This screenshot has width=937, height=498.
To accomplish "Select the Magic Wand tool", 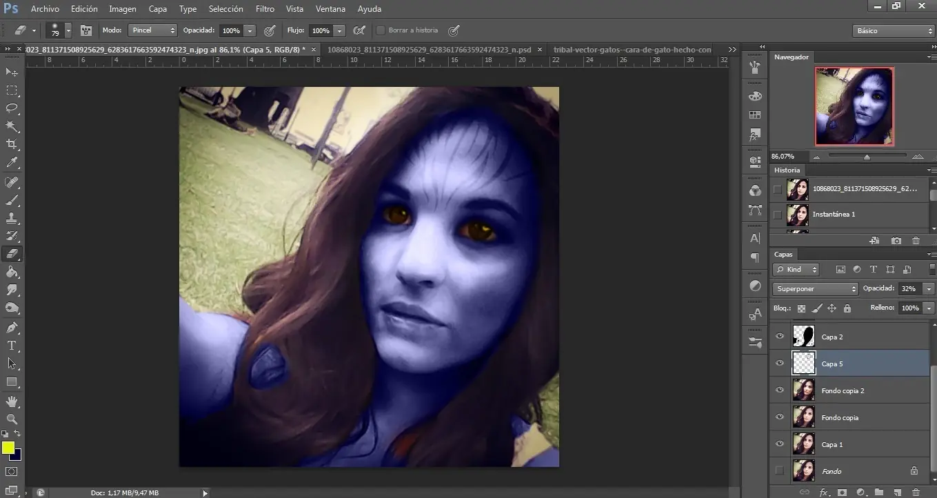I will (12, 126).
